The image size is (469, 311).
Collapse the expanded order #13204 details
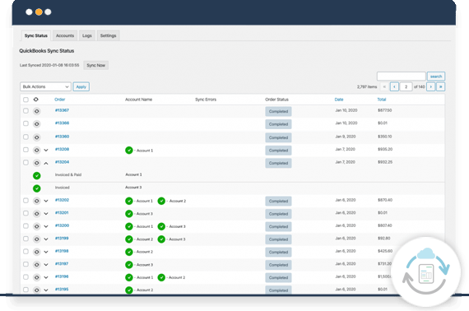click(x=46, y=163)
